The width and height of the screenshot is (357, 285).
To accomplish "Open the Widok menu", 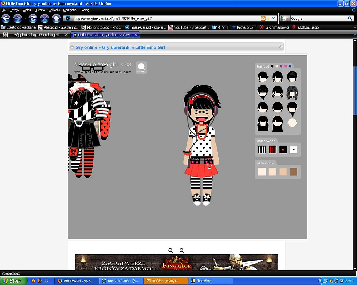I will point(26,10).
